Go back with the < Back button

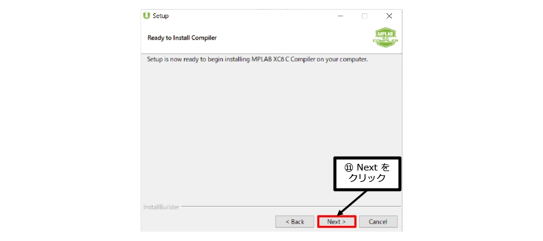294,222
